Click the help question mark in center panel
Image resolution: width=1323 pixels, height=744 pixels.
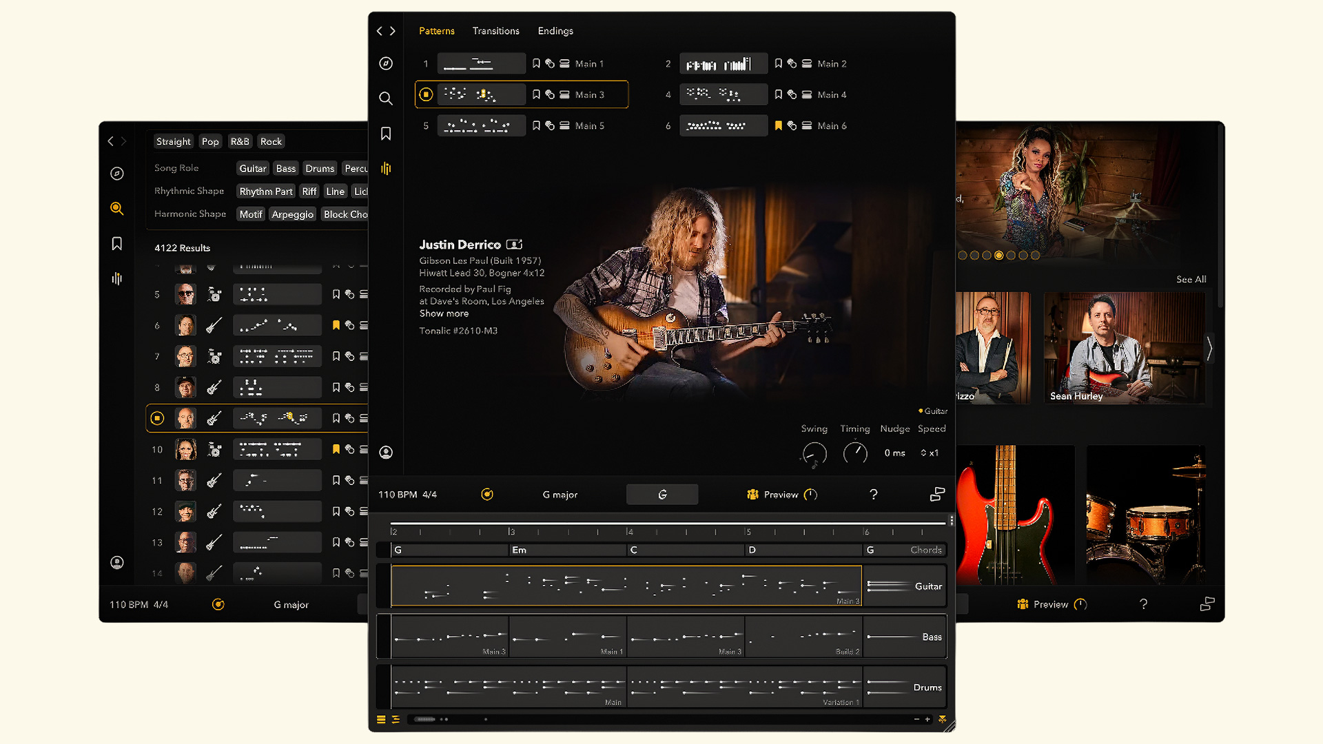click(873, 495)
